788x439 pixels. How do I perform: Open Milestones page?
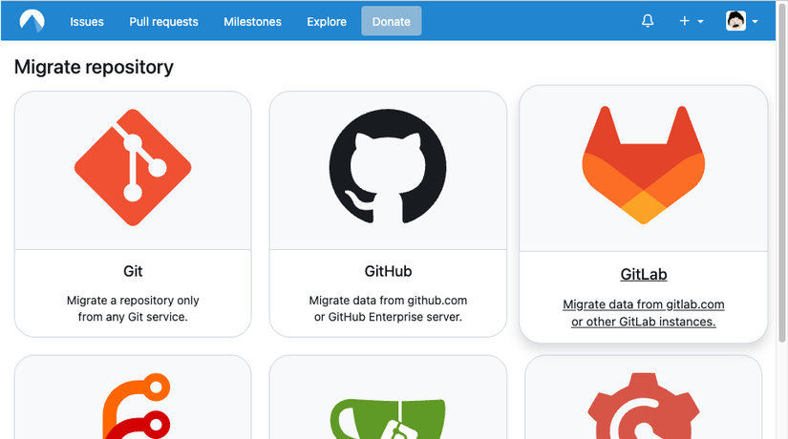[252, 22]
